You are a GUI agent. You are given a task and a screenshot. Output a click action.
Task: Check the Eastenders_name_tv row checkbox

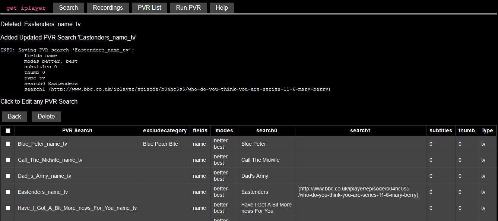click(8, 192)
